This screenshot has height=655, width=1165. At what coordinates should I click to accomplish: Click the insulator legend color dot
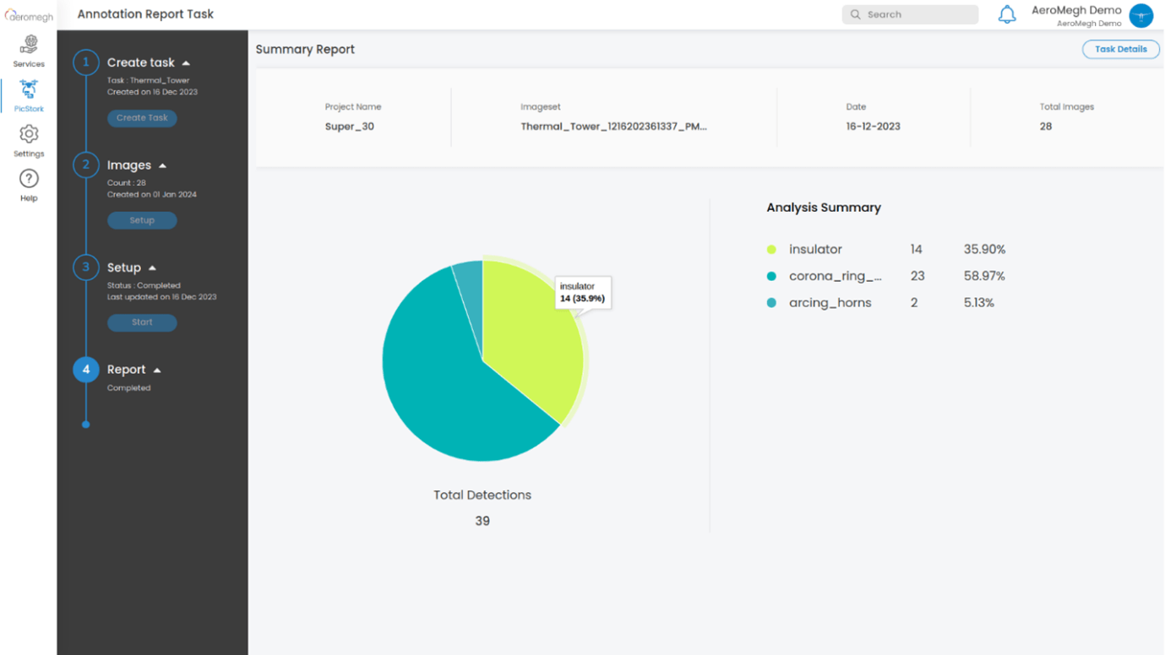click(771, 250)
